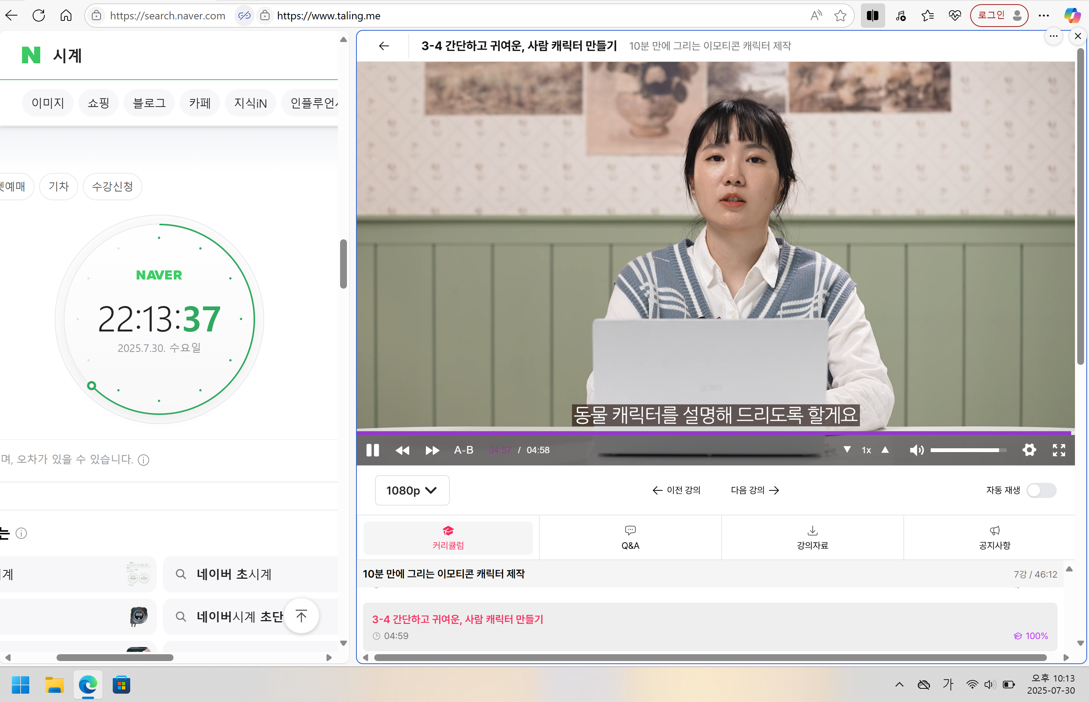The height and width of the screenshot is (702, 1089).
Task: Switch to the Q&A tab
Action: coord(630,537)
